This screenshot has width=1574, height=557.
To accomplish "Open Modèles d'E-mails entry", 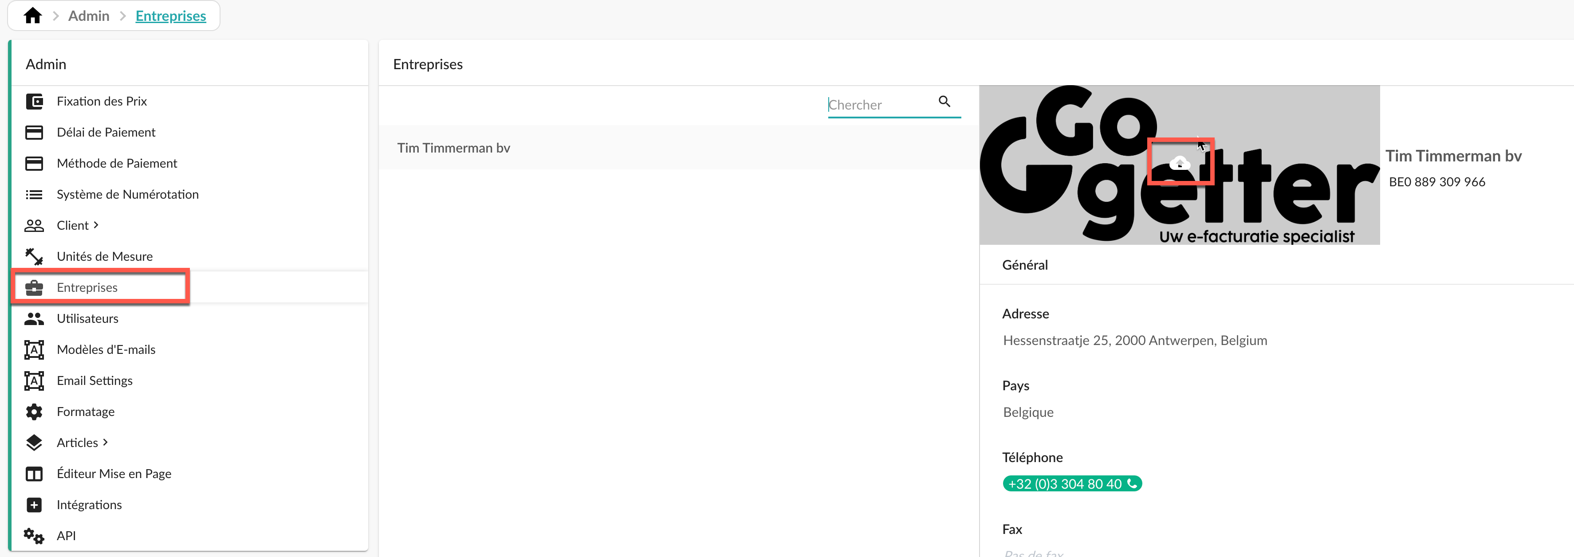I will 106,350.
